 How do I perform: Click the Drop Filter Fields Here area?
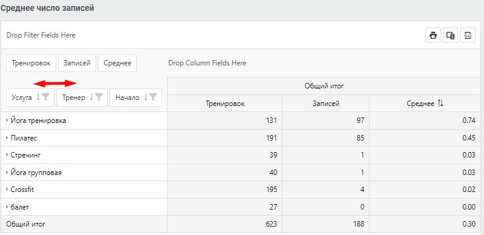click(x=41, y=35)
